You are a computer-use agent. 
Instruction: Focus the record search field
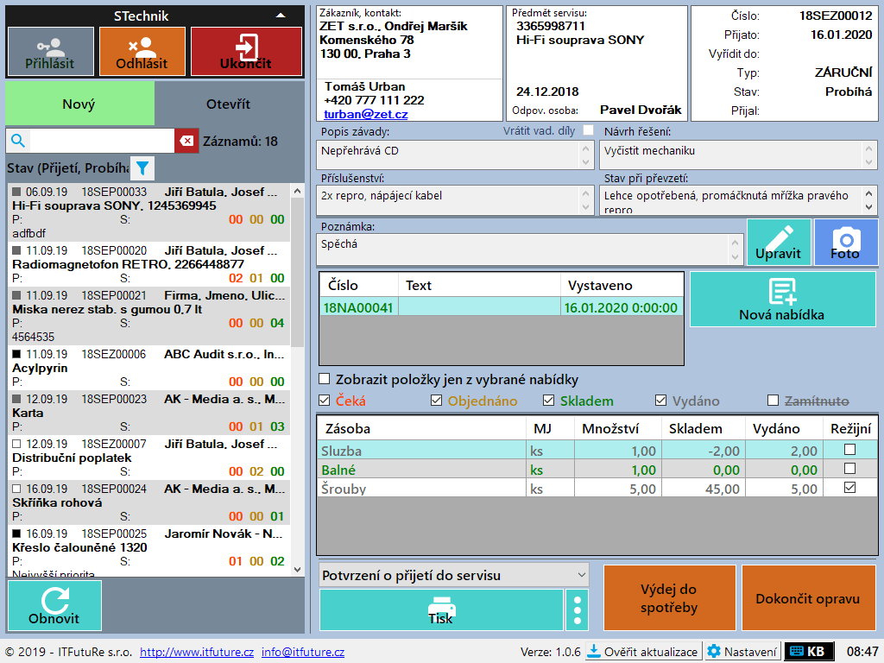pos(102,141)
